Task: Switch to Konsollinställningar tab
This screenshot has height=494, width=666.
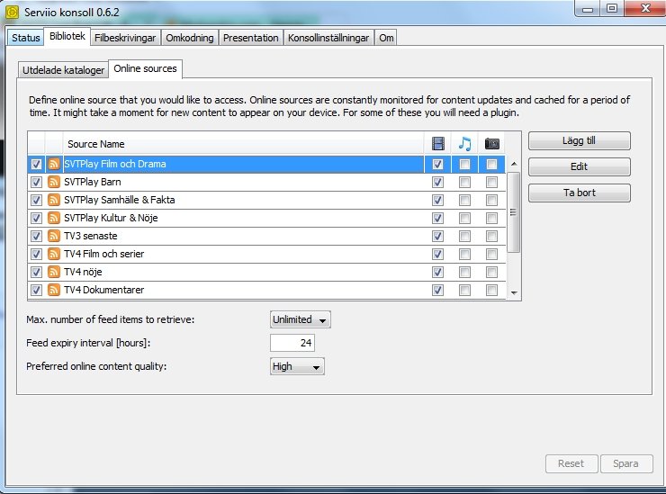Action: [x=328, y=38]
